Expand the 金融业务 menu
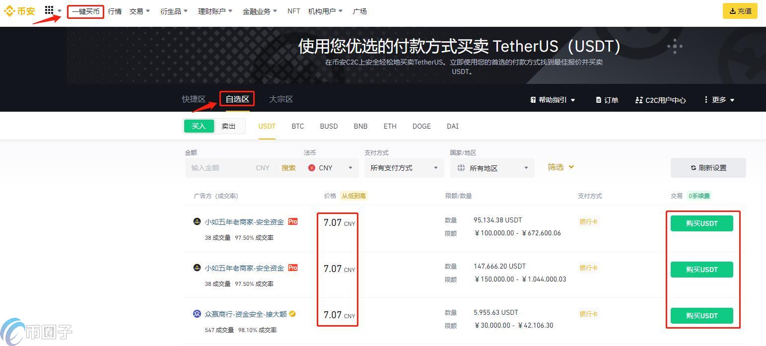Image resolution: width=766 pixels, height=346 pixels. click(260, 11)
